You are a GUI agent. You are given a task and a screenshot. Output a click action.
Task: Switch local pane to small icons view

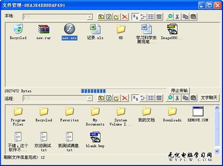[143, 17]
